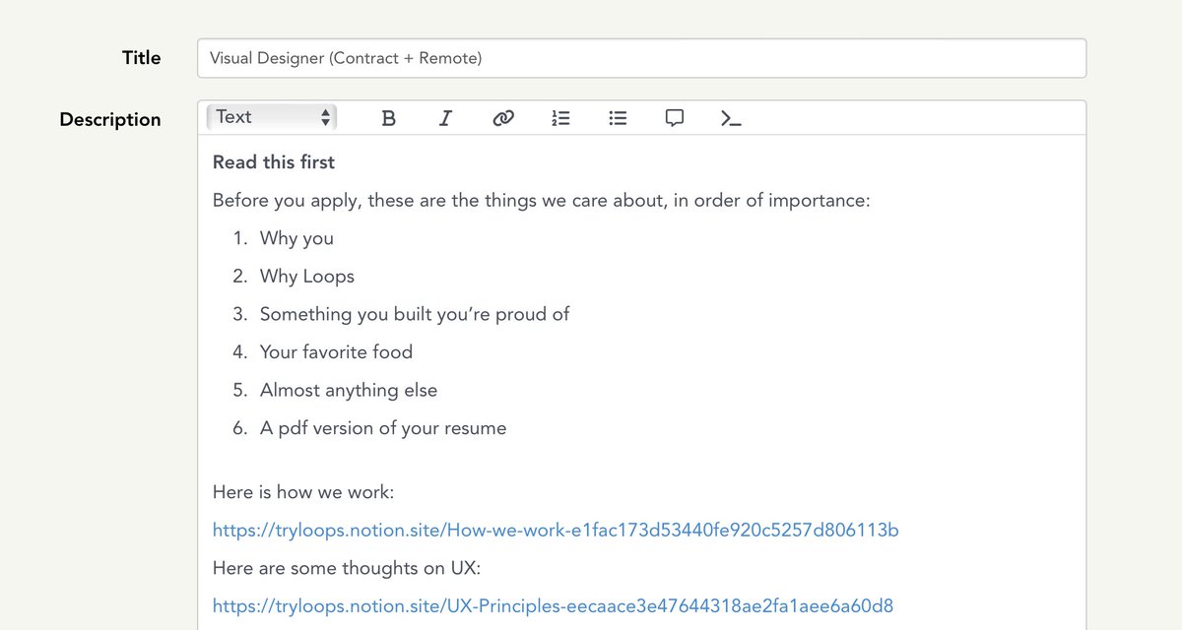Select the 'Why Loops' list item
The height and width of the screenshot is (630, 1182).
coord(307,277)
